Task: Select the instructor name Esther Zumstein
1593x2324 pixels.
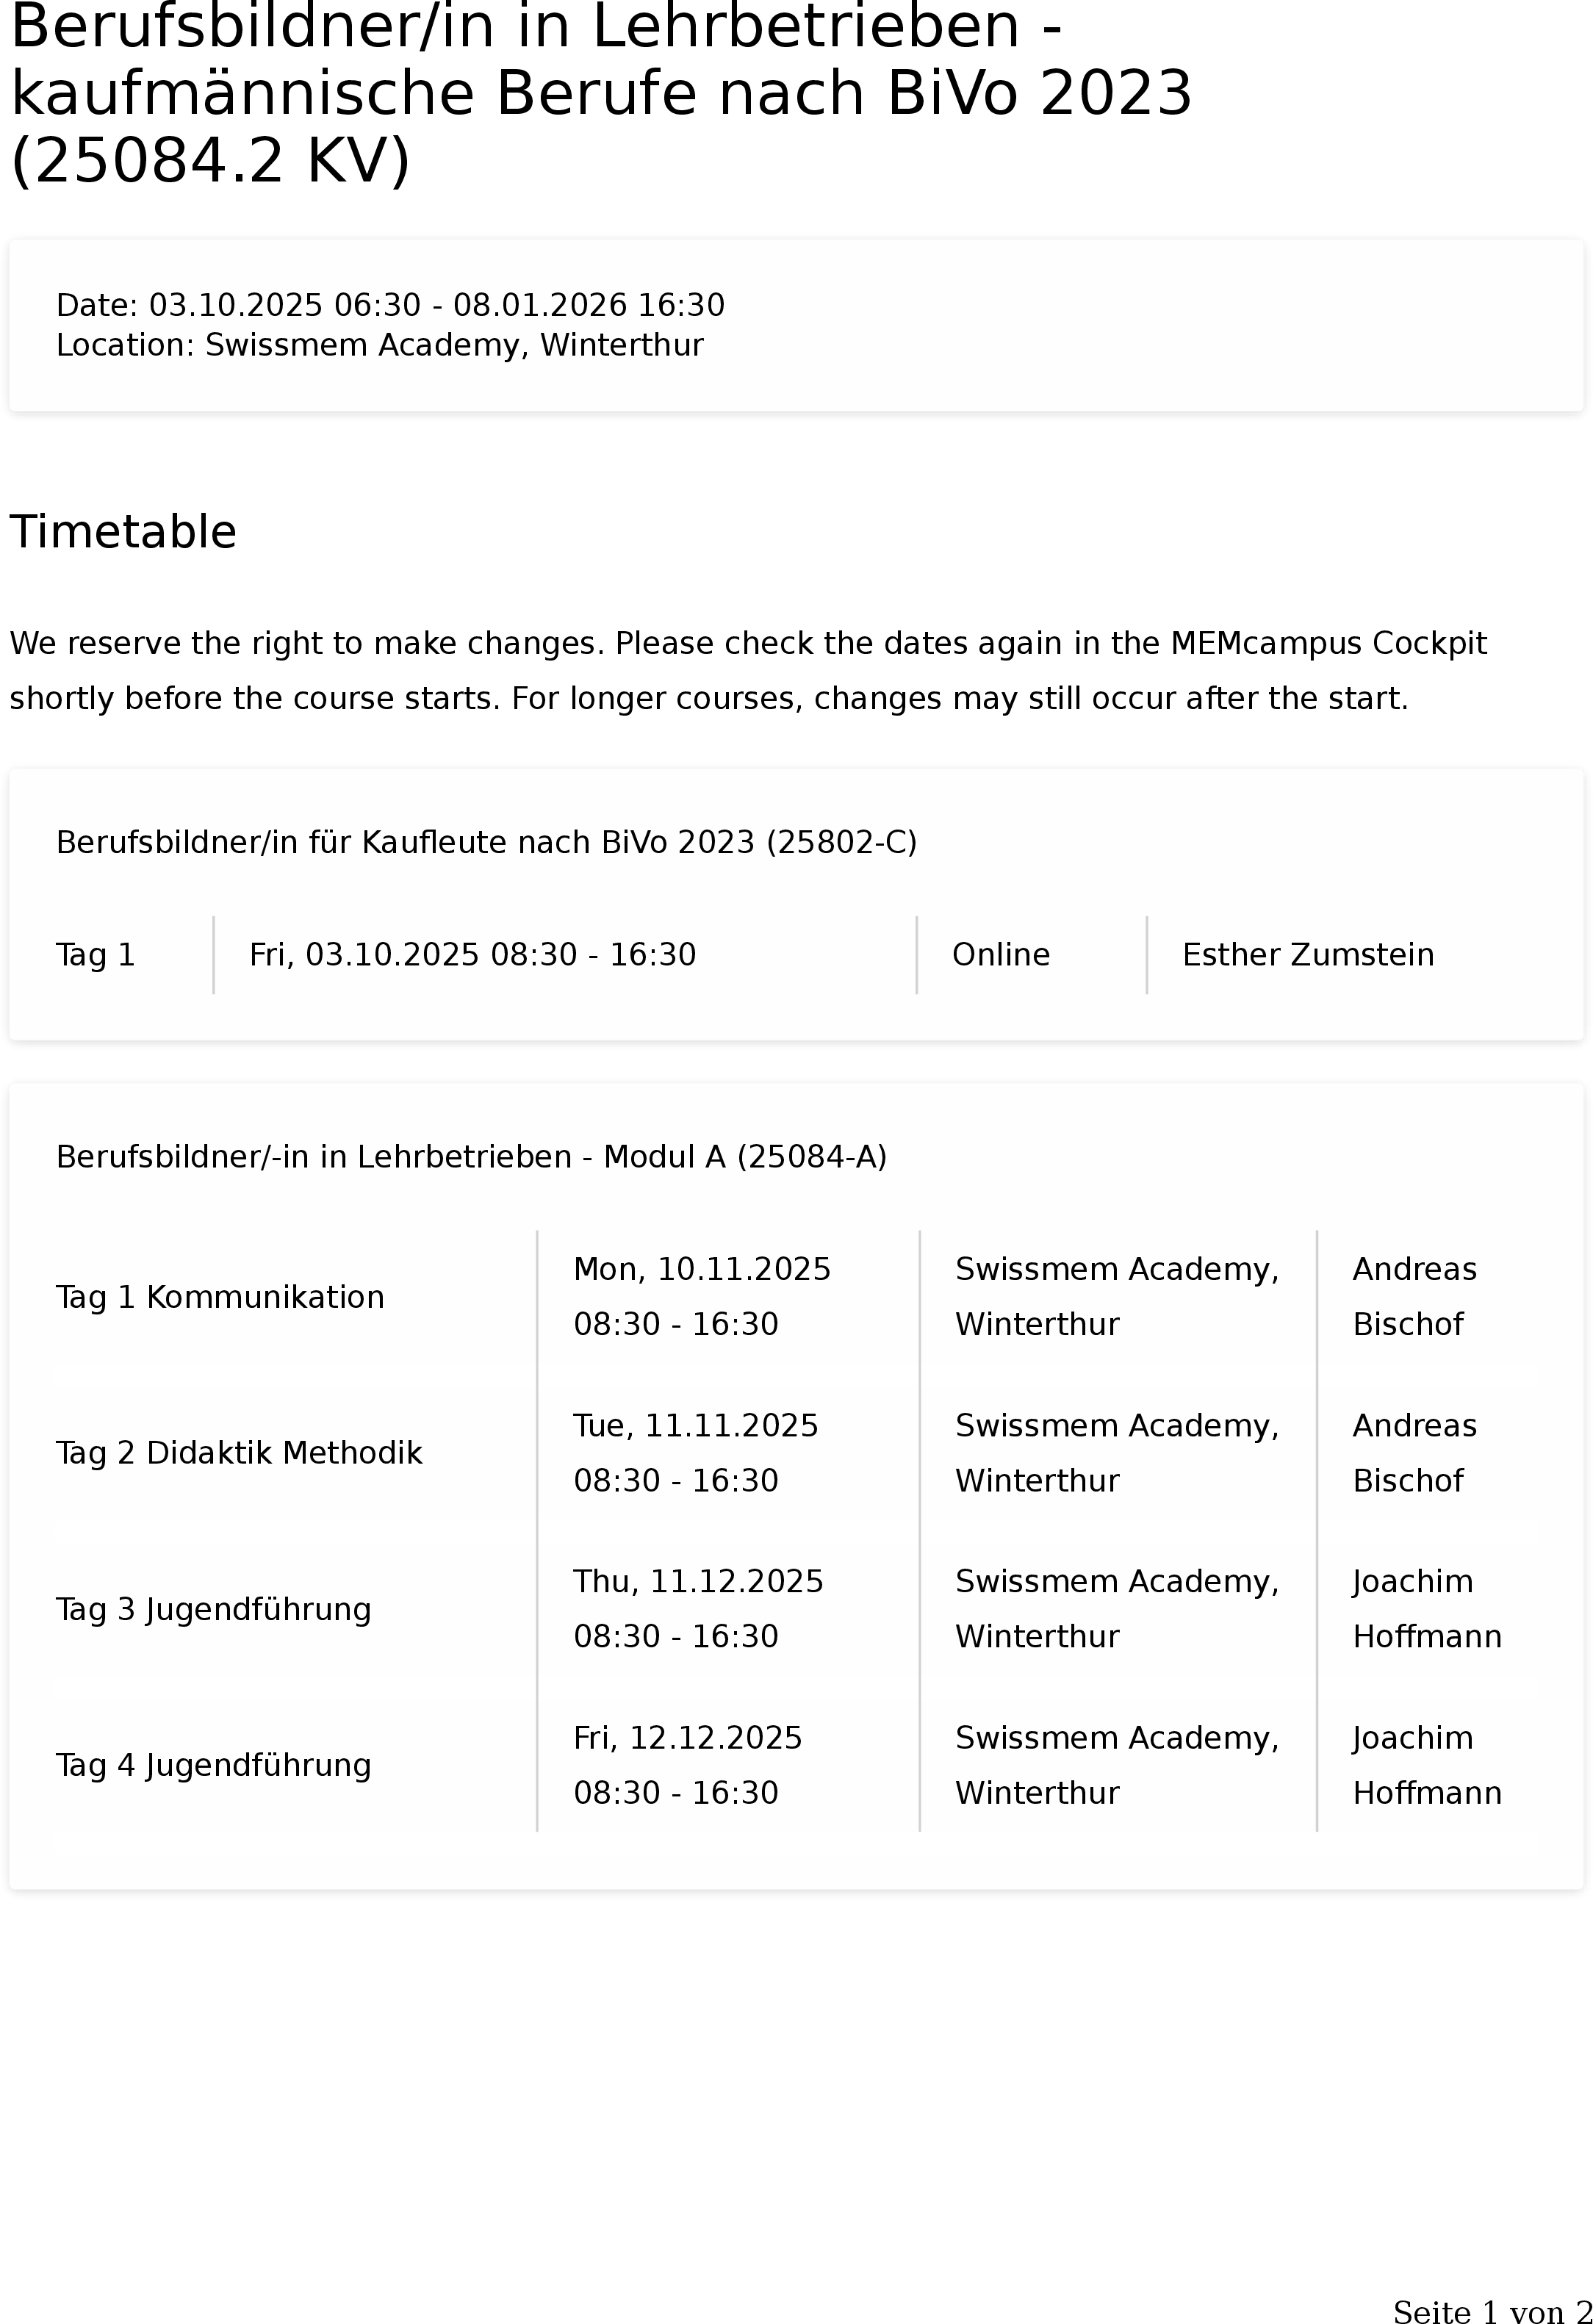Action: 1308,955
